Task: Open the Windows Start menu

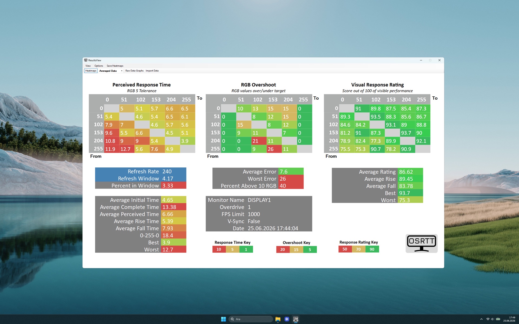Action: point(224,319)
